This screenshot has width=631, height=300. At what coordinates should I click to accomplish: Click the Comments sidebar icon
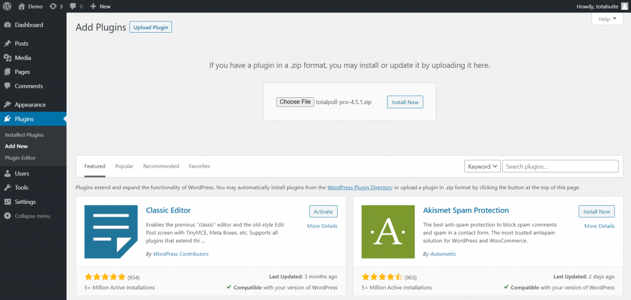coord(7,86)
